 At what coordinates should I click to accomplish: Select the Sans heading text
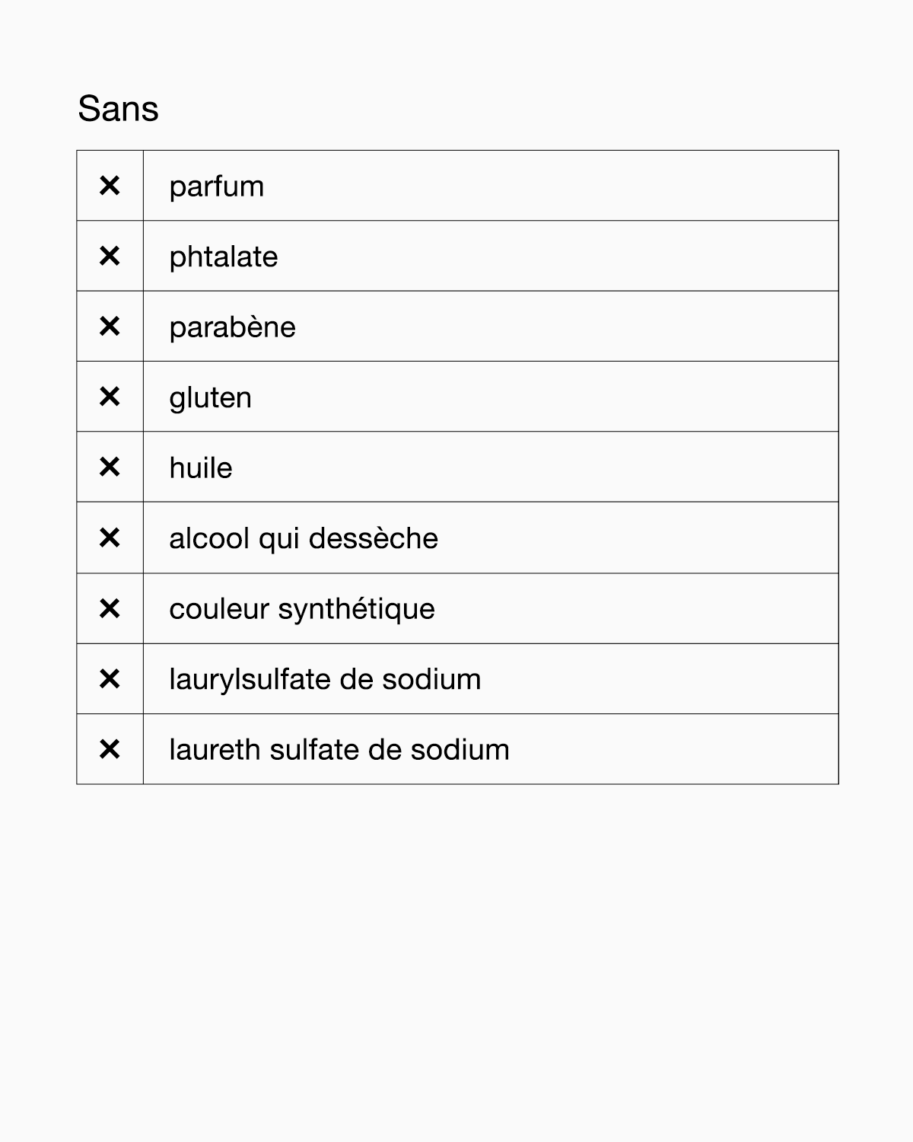[x=118, y=108]
